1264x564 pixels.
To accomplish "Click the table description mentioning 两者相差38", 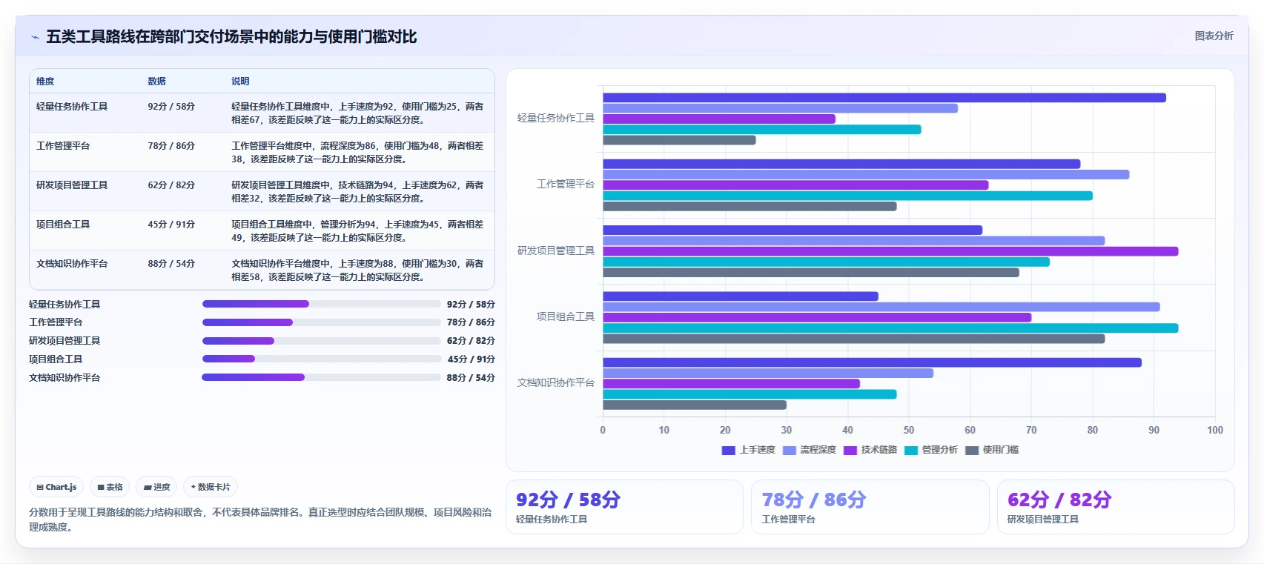I will click(x=357, y=153).
